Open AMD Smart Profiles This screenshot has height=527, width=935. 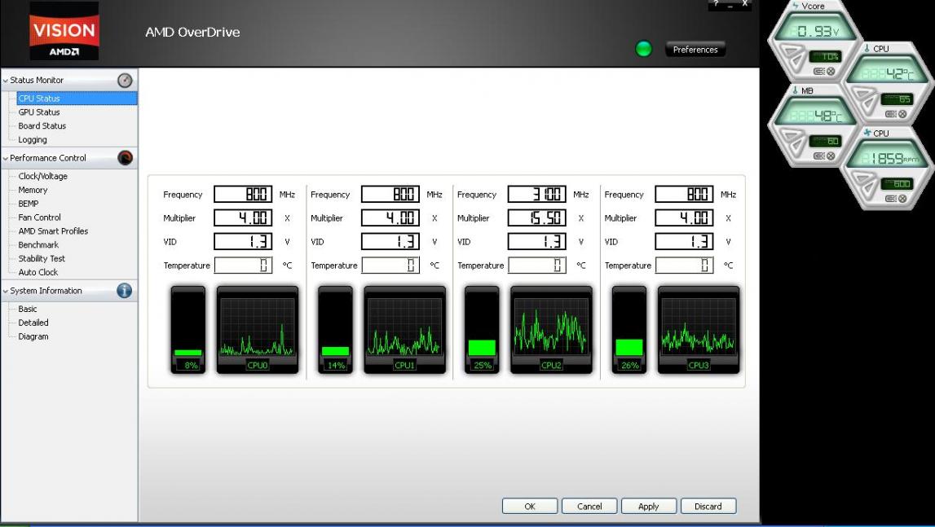pyautogui.click(x=53, y=231)
